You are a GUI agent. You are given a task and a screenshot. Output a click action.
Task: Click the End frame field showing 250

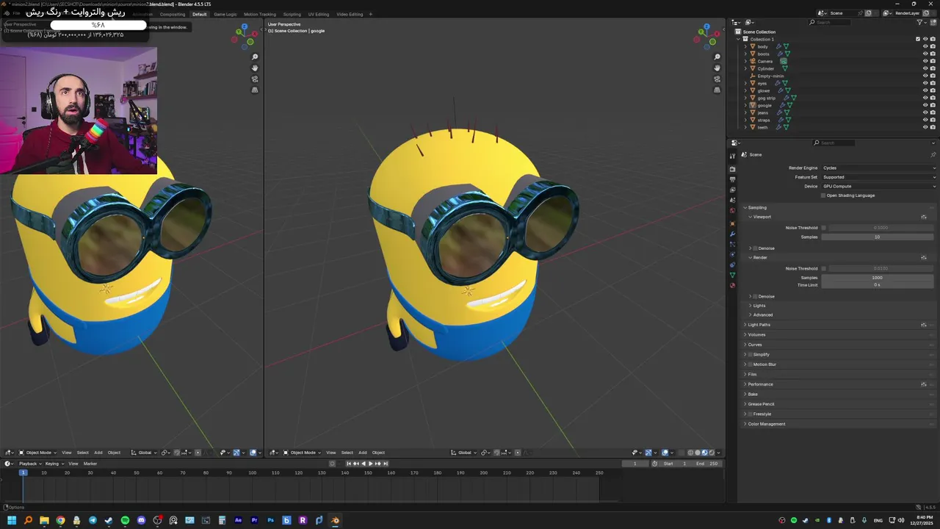click(707, 464)
